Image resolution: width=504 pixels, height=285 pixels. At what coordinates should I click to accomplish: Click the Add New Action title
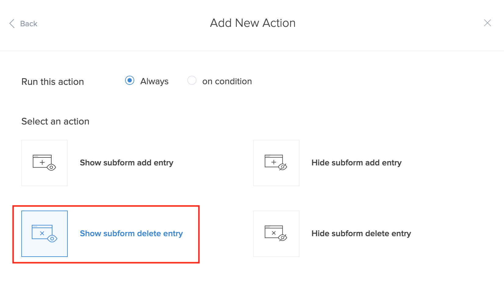253,23
